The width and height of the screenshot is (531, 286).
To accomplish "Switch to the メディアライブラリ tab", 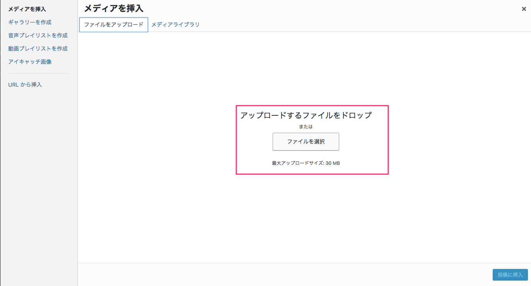I will [x=175, y=24].
